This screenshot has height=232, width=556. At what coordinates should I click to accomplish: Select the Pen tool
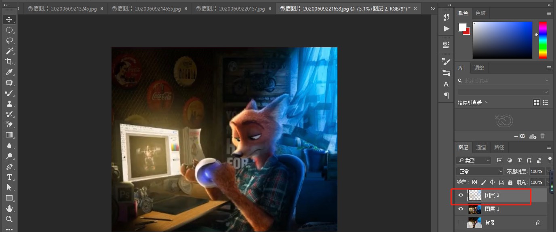pyautogui.click(x=9, y=167)
